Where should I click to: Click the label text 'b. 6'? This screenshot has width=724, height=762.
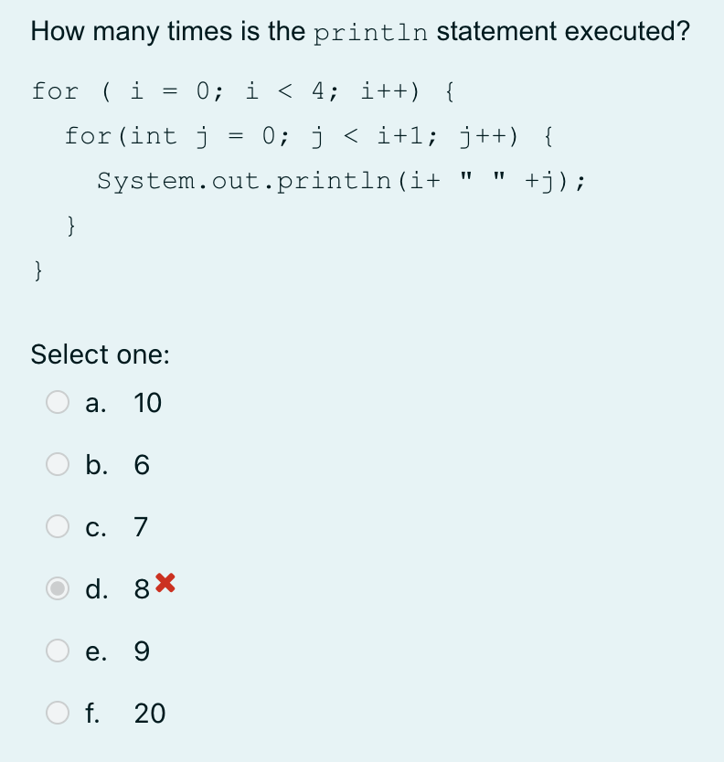pyautogui.click(x=117, y=464)
